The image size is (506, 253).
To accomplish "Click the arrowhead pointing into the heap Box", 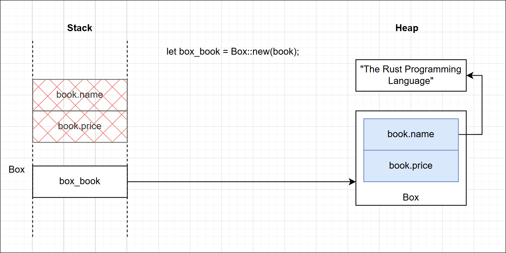I will click(352, 182).
